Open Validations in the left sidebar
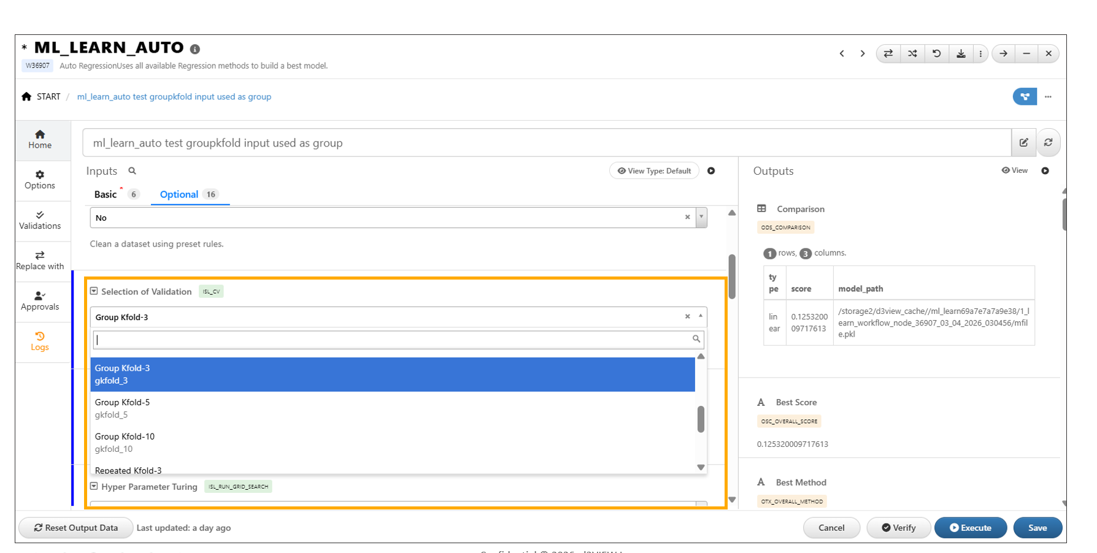This screenshot has width=1097, height=553. [x=40, y=220]
